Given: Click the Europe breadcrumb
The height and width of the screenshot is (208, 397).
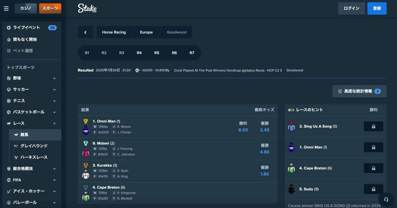Looking at the screenshot, I should pyautogui.click(x=146, y=32).
